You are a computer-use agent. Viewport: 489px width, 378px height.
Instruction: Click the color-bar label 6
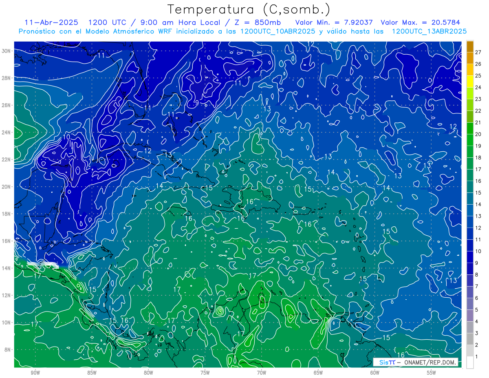[x=477, y=298]
